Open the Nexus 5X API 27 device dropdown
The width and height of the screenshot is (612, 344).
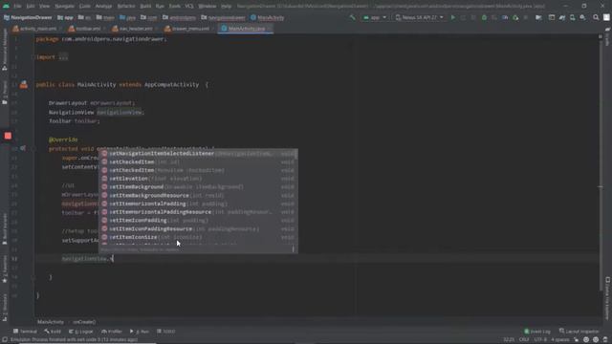[x=419, y=17]
